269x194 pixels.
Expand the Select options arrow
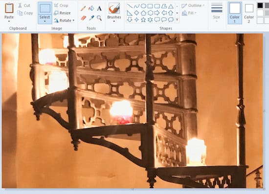tap(45, 22)
